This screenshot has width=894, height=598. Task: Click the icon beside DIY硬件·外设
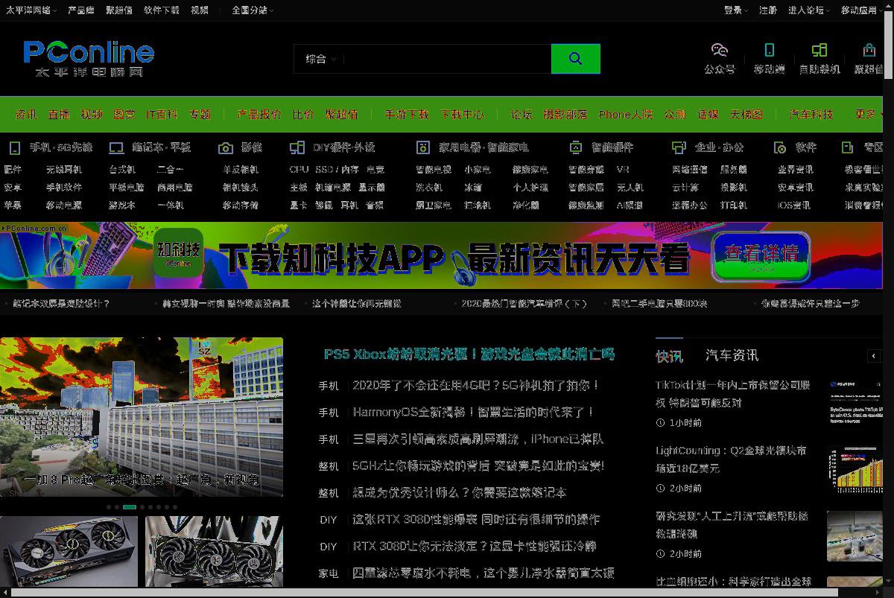pyautogui.click(x=297, y=147)
